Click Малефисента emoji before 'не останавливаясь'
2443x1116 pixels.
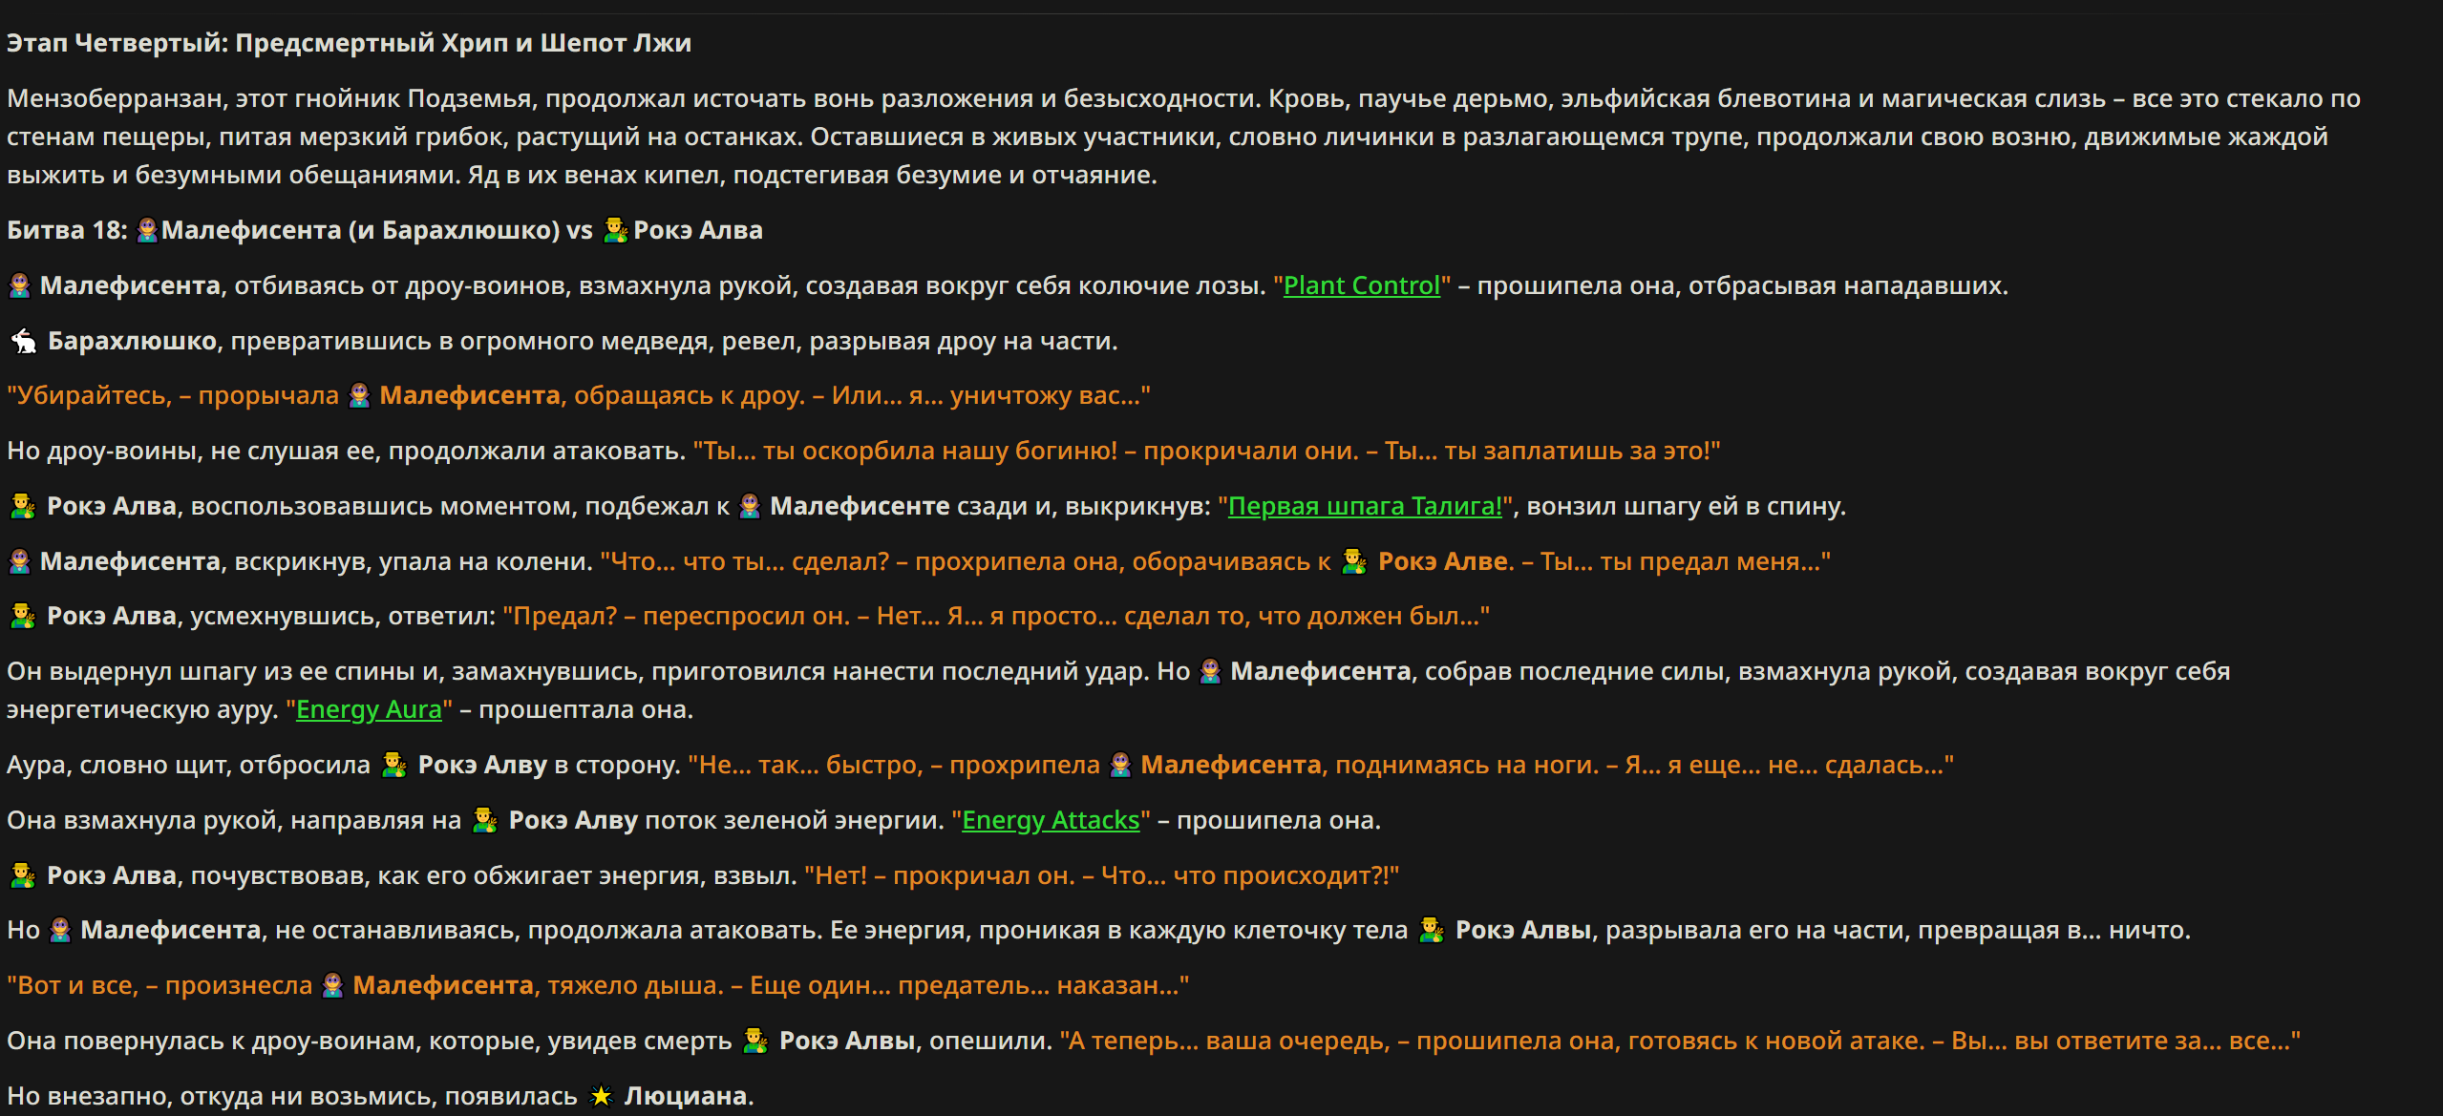click(60, 931)
